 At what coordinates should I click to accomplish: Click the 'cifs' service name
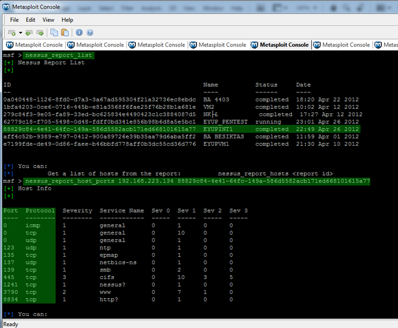[107, 277]
